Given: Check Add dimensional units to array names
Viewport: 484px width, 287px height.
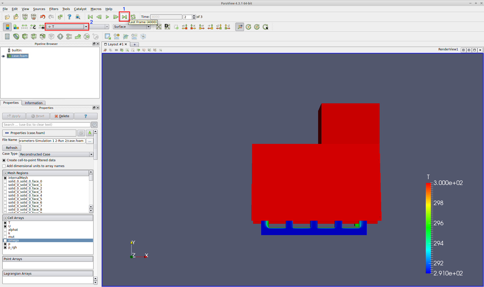Looking at the screenshot, I should 4,166.
